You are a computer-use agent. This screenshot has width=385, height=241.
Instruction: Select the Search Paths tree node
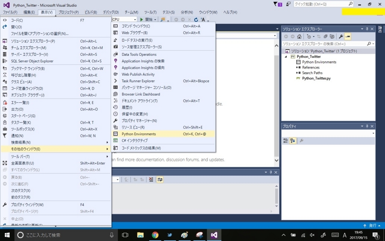point(312,73)
